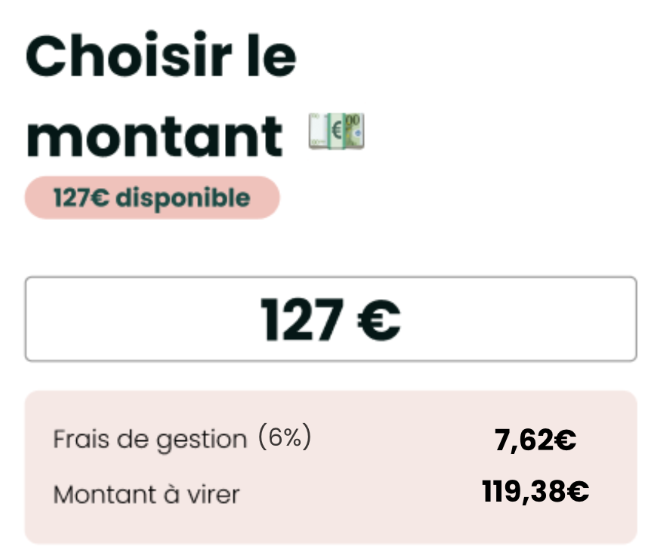The height and width of the screenshot is (556, 648).
Task: Click the 7,62€ management fee value
Action: pyautogui.click(x=536, y=439)
